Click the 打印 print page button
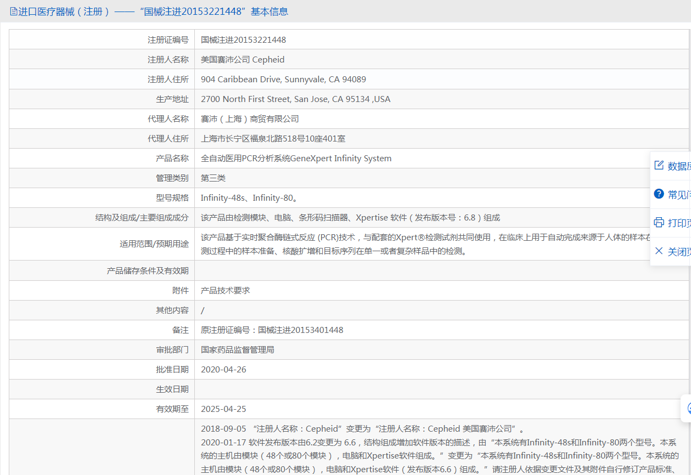 tap(671, 223)
